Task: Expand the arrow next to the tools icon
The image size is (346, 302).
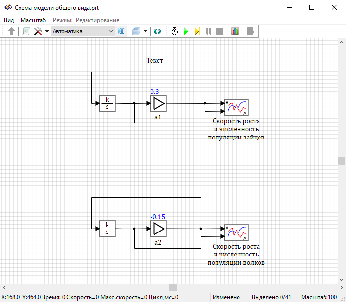Action: [x=47, y=31]
